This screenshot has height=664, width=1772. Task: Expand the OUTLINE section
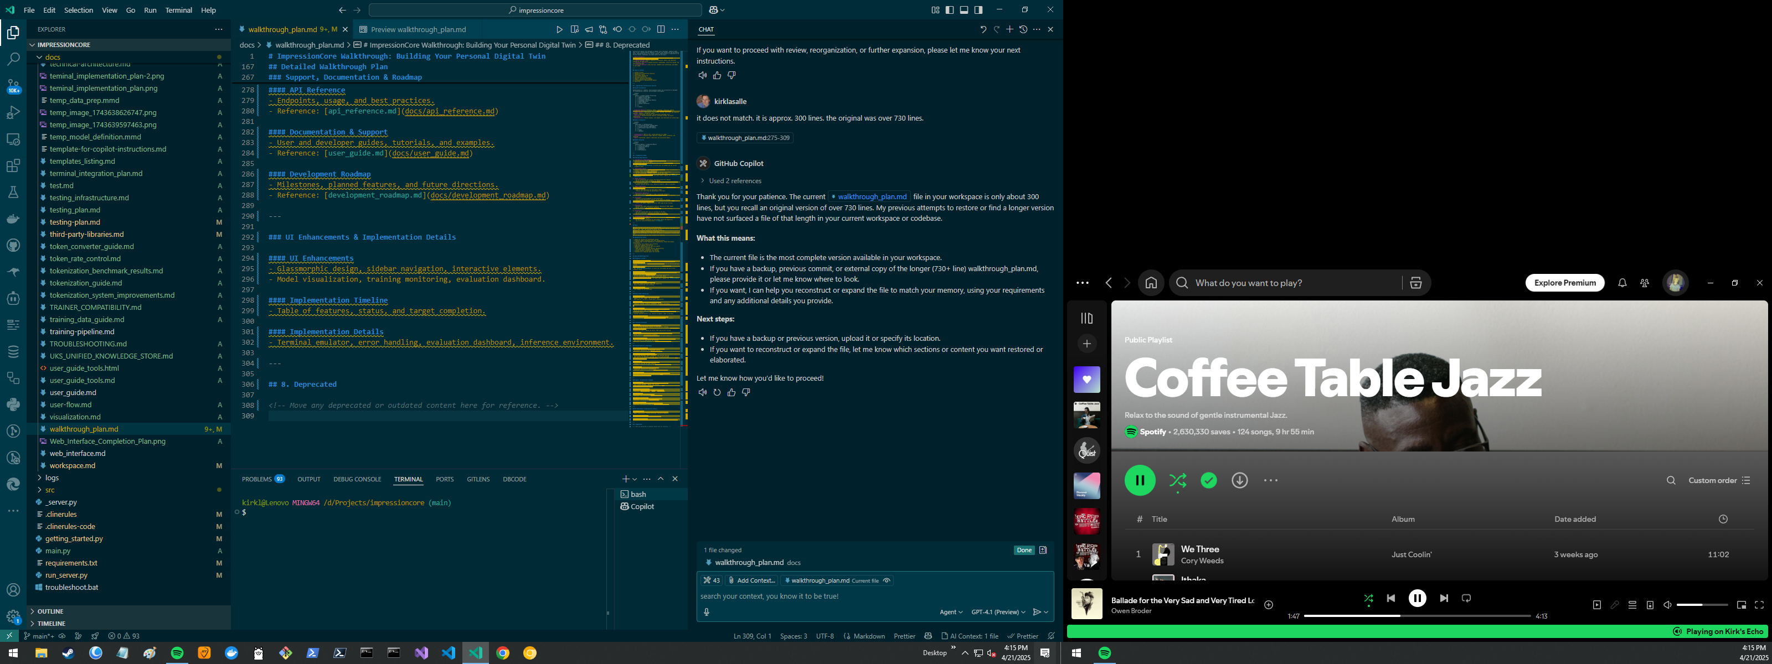point(130,611)
